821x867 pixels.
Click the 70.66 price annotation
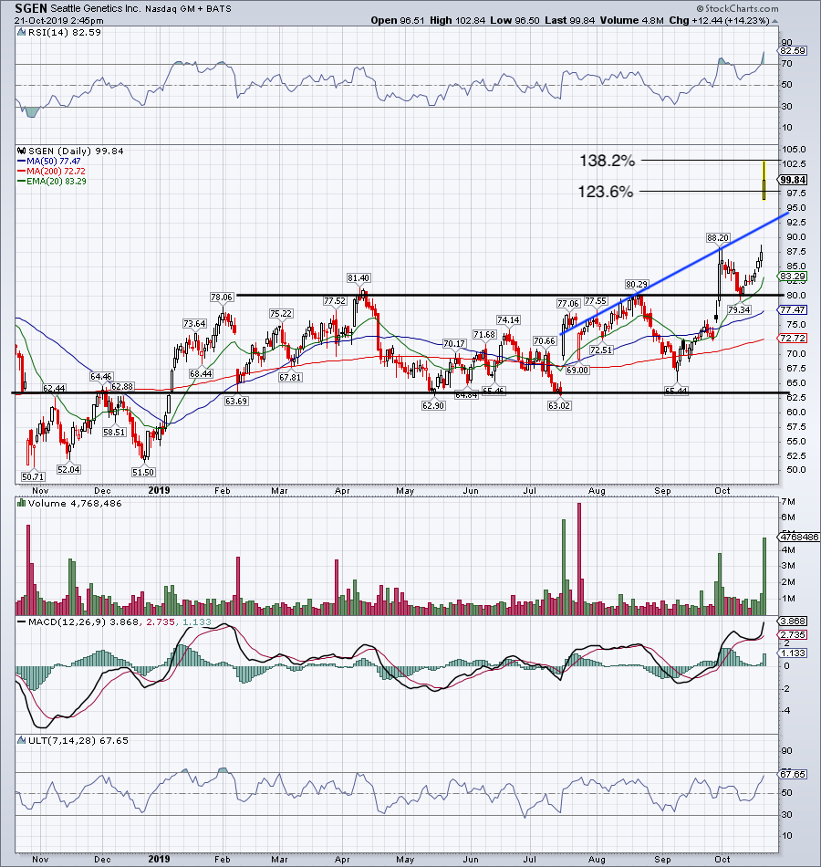pos(545,340)
